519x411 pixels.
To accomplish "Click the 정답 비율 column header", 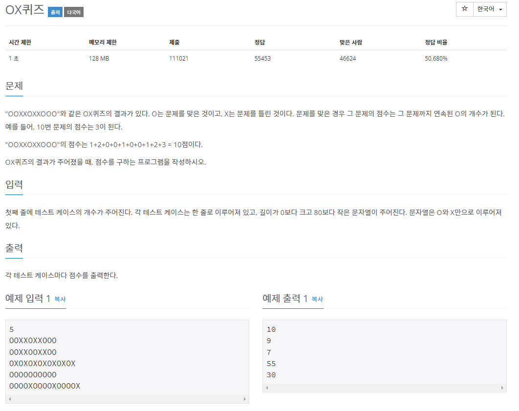I will coord(436,43).
